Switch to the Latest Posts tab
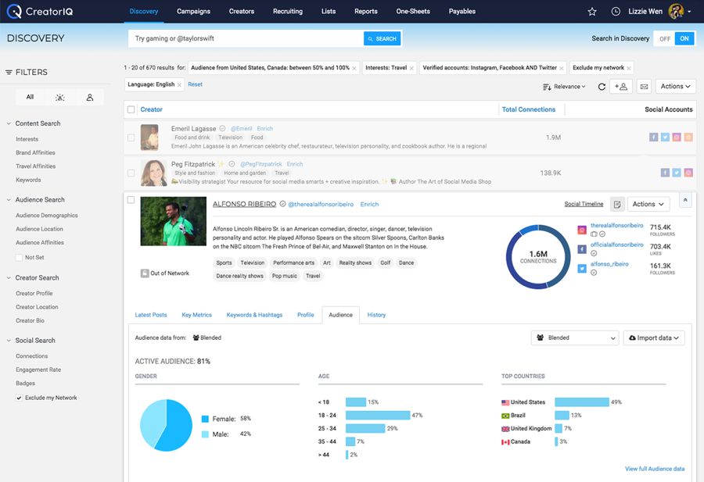Image resolution: width=704 pixels, height=482 pixels. click(x=151, y=315)
